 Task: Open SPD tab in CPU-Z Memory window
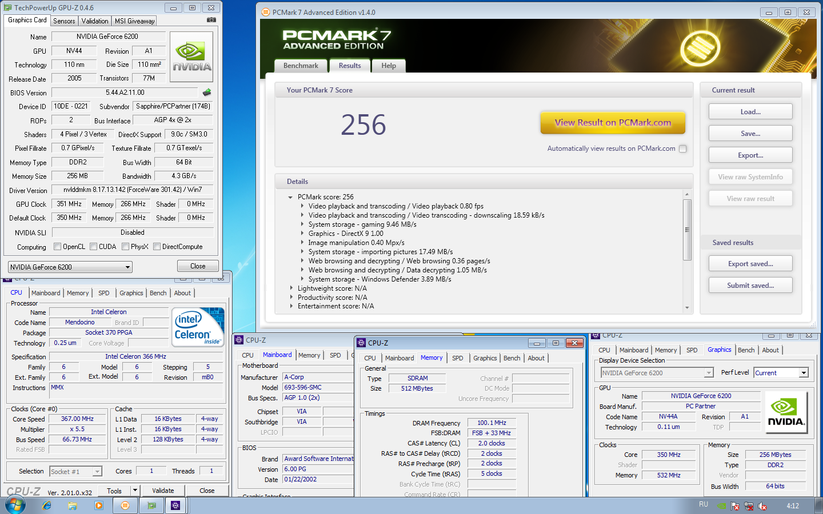pyautogui.click(x=458, y=358)
